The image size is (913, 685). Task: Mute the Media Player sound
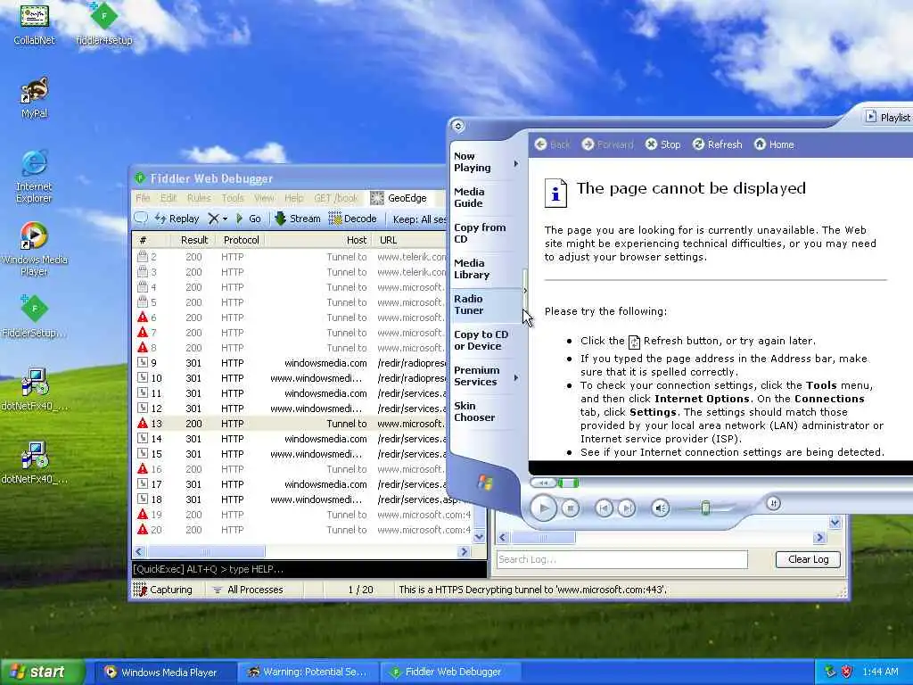[661, 508]
